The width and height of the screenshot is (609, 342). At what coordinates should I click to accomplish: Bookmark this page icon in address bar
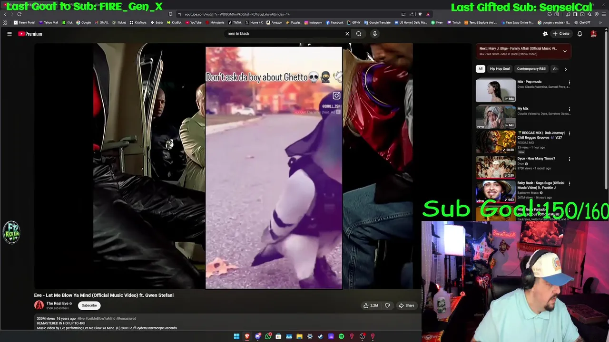pos(170,14)
